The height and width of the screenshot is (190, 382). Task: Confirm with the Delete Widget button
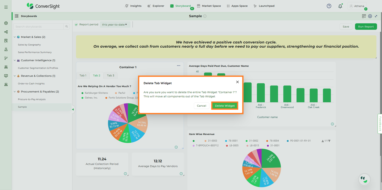tap(225, 106)
